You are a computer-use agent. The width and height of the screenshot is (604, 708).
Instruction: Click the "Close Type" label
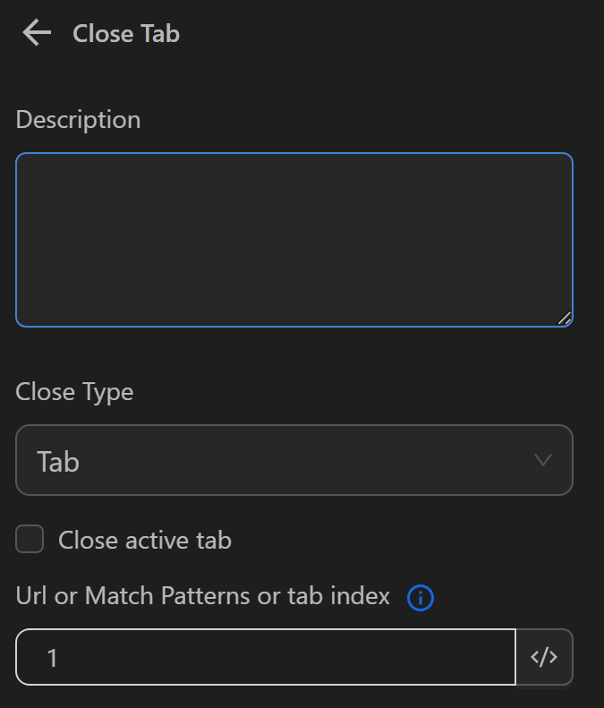(x=74, y=392)
